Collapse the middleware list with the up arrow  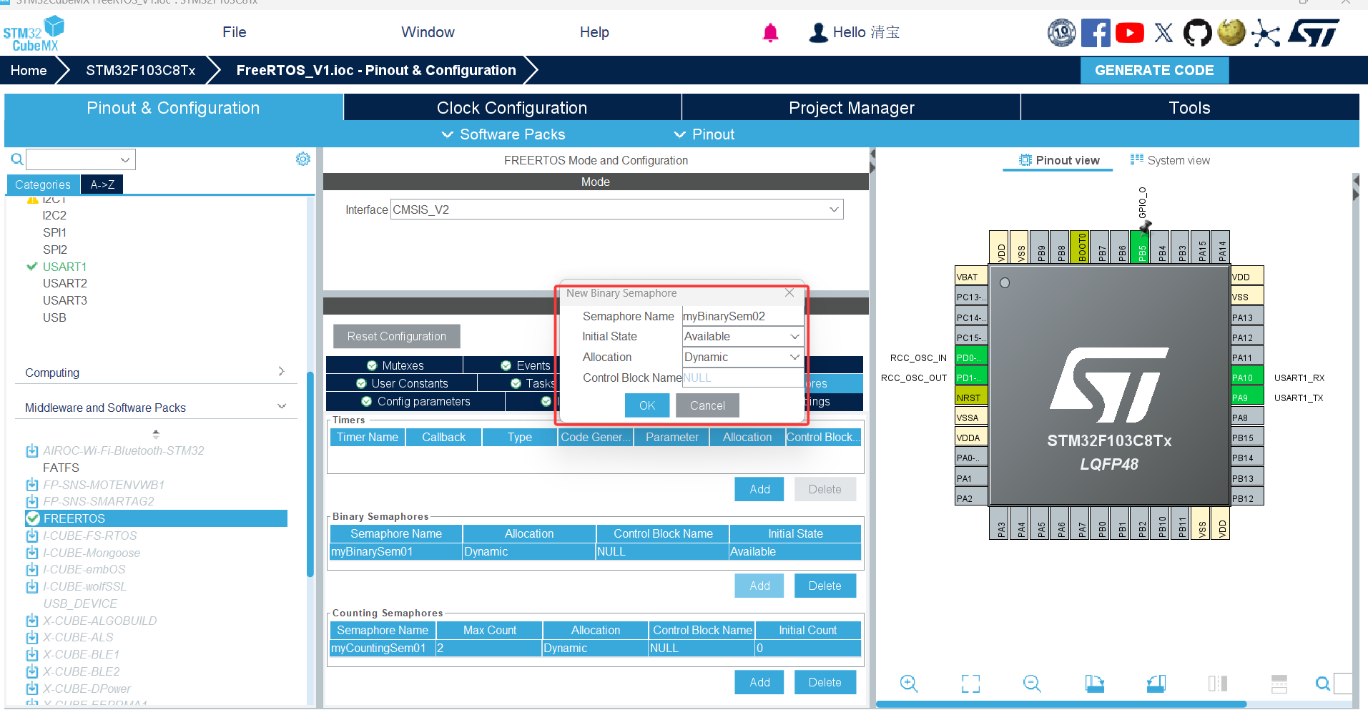click(x=156, y=433)
